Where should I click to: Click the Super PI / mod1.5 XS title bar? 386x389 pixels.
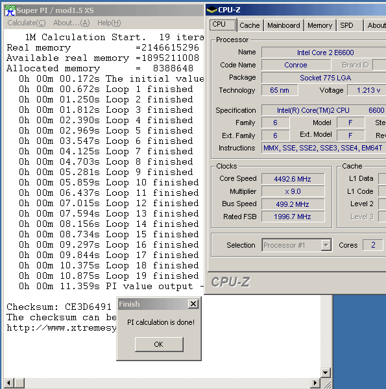point(104,10)
